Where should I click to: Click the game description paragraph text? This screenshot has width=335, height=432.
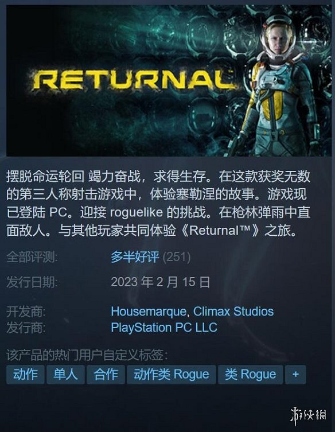[158, 203]
